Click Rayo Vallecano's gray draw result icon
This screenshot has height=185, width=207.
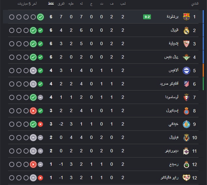click(33, 178)
